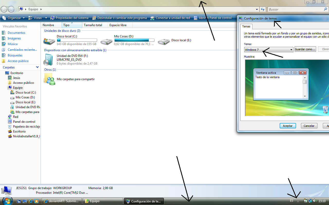Sort by Espacio libre column
This screenshot has width=329, height=205.
pos(120,25)
